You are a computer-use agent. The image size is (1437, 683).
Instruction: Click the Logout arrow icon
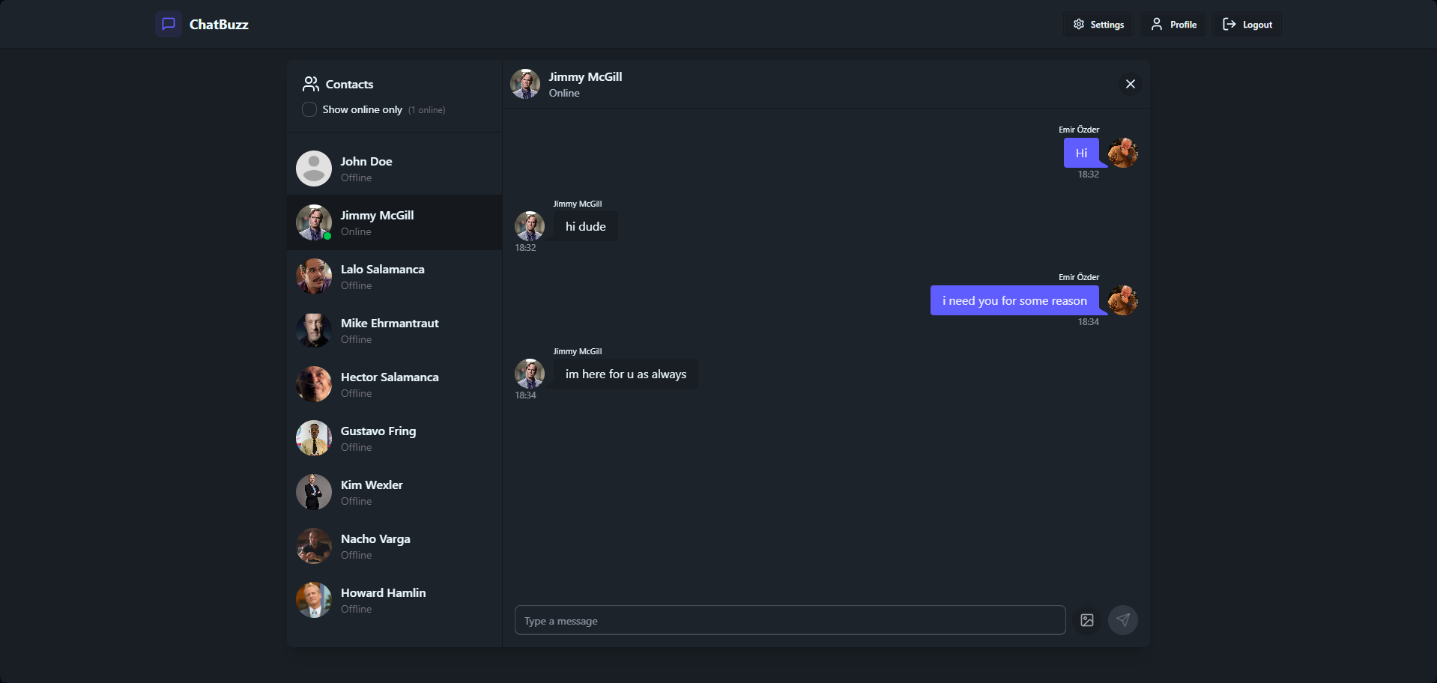[x=1229, y=25]
